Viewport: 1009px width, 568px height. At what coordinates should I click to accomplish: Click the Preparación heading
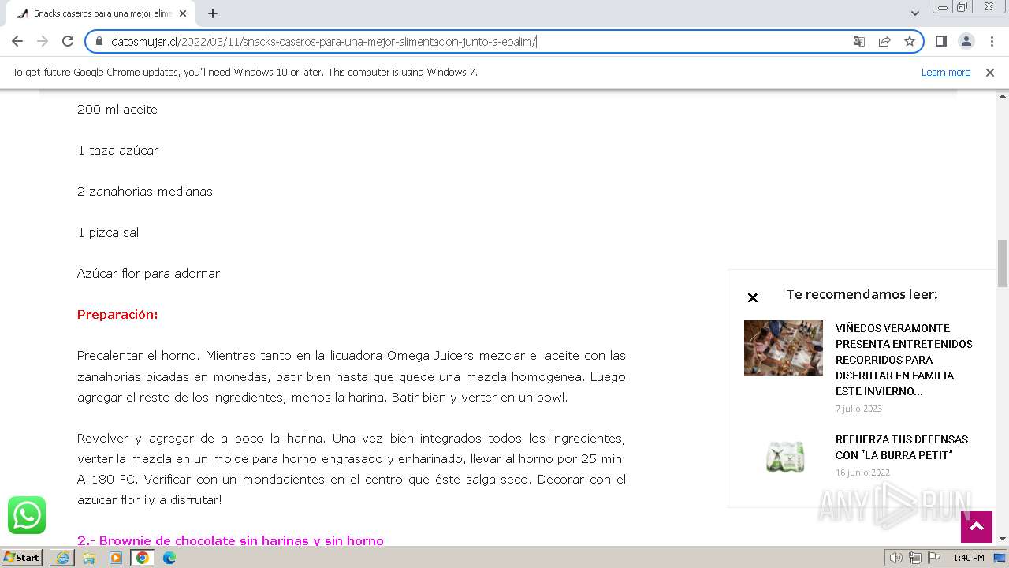117,315
